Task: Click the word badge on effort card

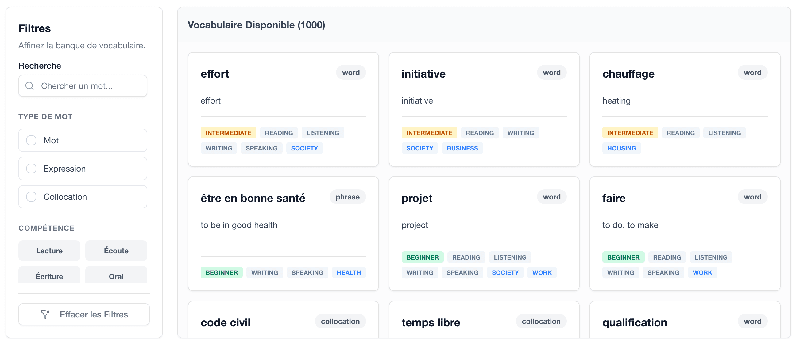Action: point(351,73)
